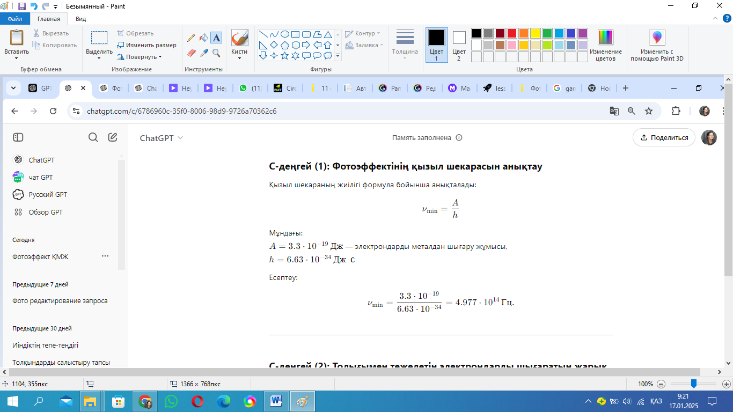This screenshot has height=412, width=733.
Task: Select the Pencil tool
Action: pyautogui.click(x=191, y=38)
